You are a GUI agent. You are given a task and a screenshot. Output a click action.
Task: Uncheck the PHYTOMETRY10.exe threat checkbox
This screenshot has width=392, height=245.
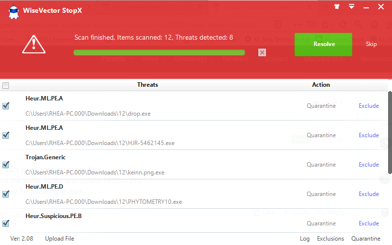(6, 194)
